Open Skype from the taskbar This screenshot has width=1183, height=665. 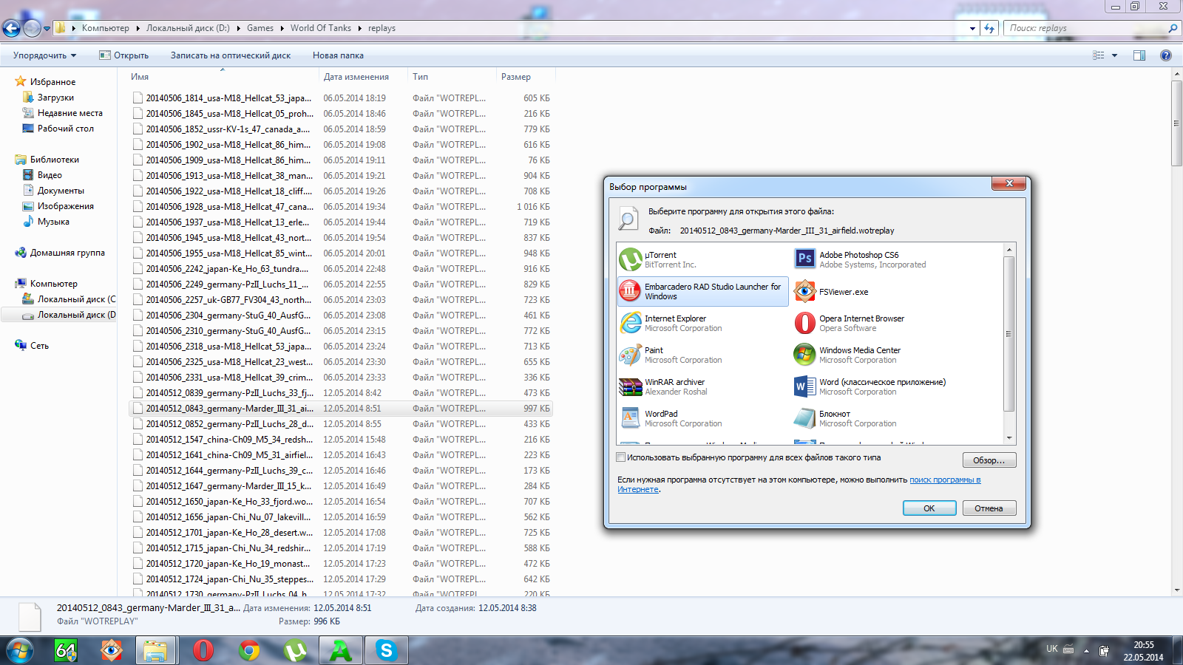click(386, 650)
